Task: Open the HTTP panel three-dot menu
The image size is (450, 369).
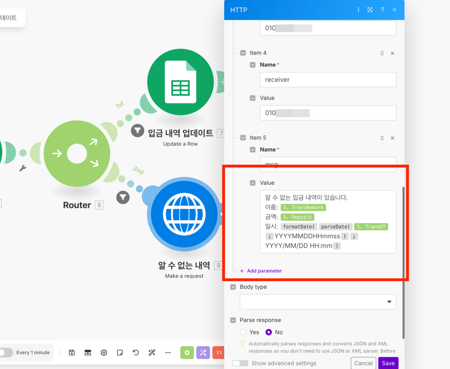Action: 359,10
